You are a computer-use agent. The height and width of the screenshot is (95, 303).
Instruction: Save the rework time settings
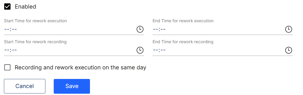tap(72, 86)
